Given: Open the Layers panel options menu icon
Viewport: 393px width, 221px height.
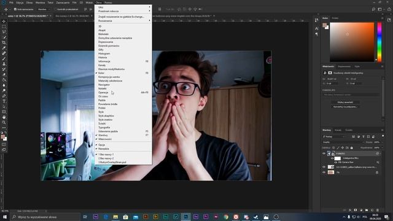Looking at the screenshot, I should [382, 130].
